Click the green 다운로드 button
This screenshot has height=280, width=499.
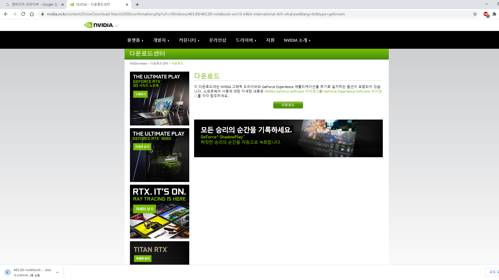tap(288, 105)
